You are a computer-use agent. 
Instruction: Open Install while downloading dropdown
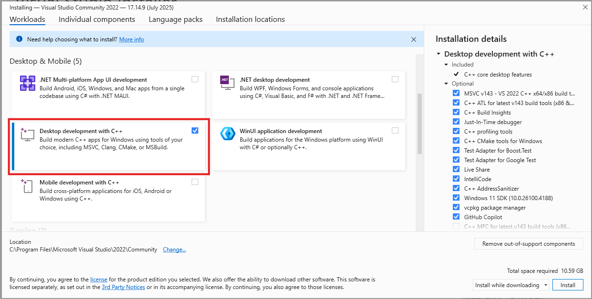(x=511, y=285)
